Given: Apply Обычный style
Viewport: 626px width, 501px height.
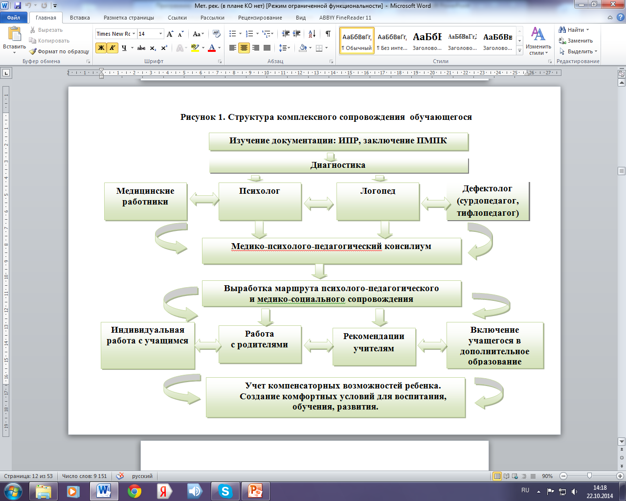Looking at the screenshot, I should 357,41.
